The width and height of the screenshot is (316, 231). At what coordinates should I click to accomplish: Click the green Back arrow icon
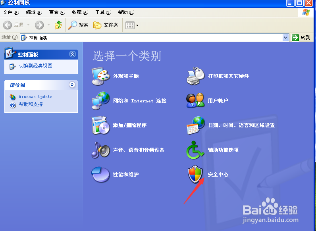(8, 25)
